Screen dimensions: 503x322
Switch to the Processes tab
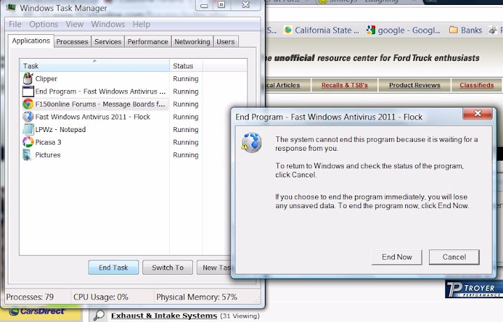[72, 42]
